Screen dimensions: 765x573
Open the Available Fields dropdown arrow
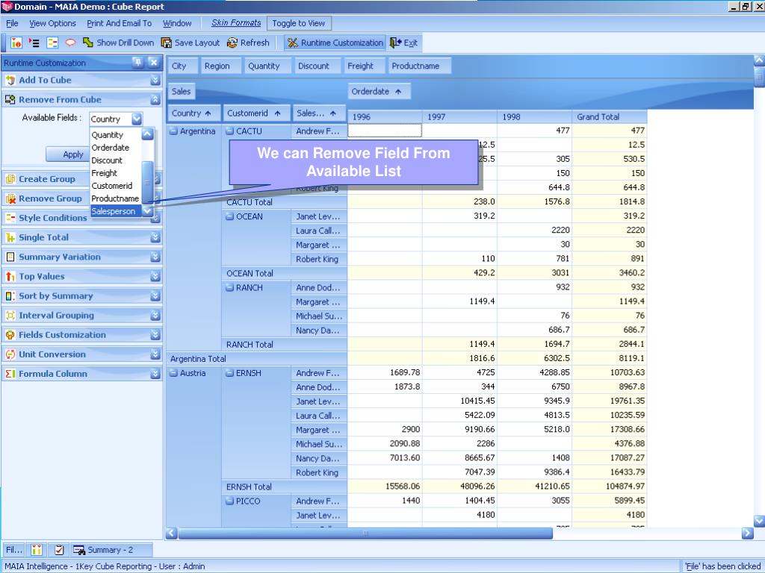137,119
